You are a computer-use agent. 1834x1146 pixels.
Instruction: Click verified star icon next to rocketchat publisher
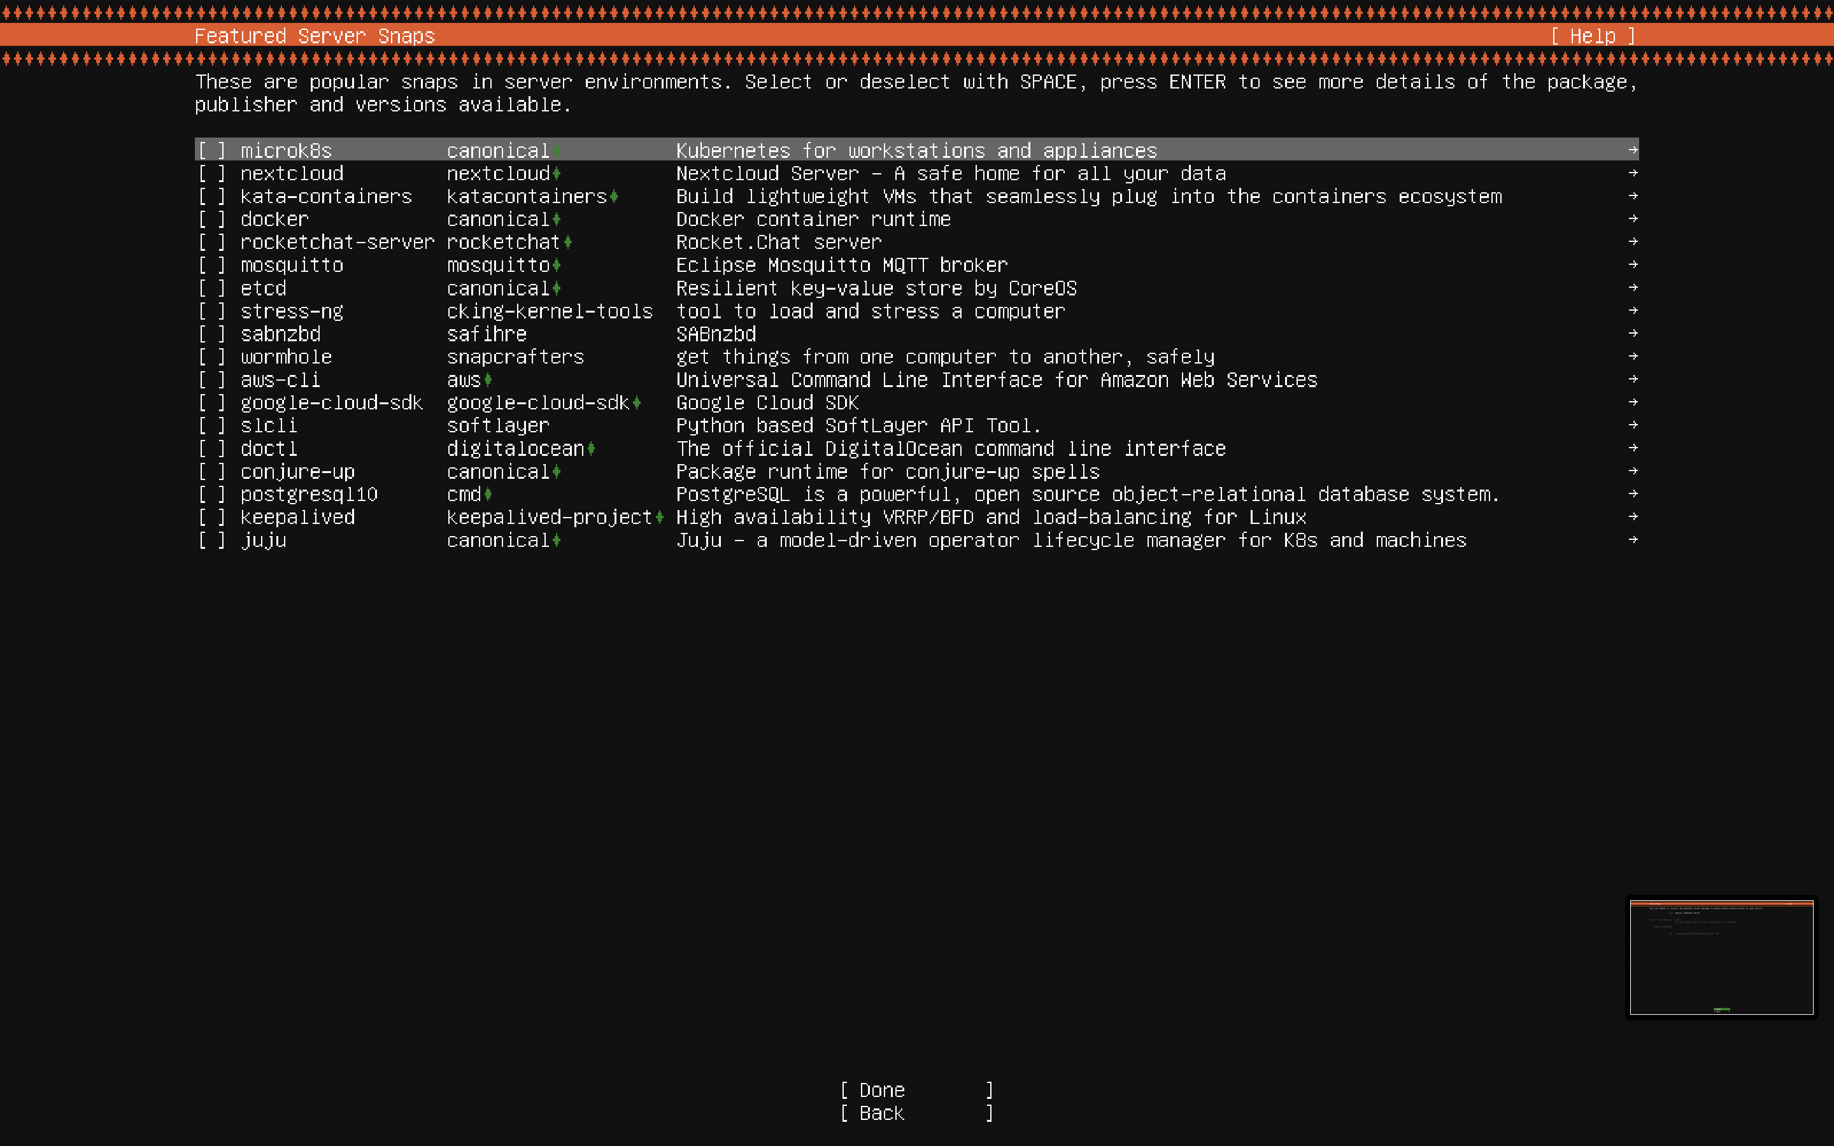tap(567, 243)
